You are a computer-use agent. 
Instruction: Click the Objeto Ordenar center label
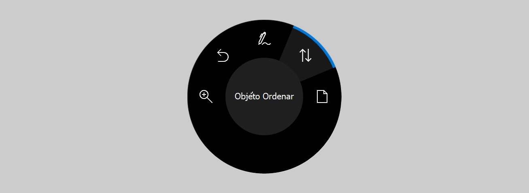click(264, 96)
